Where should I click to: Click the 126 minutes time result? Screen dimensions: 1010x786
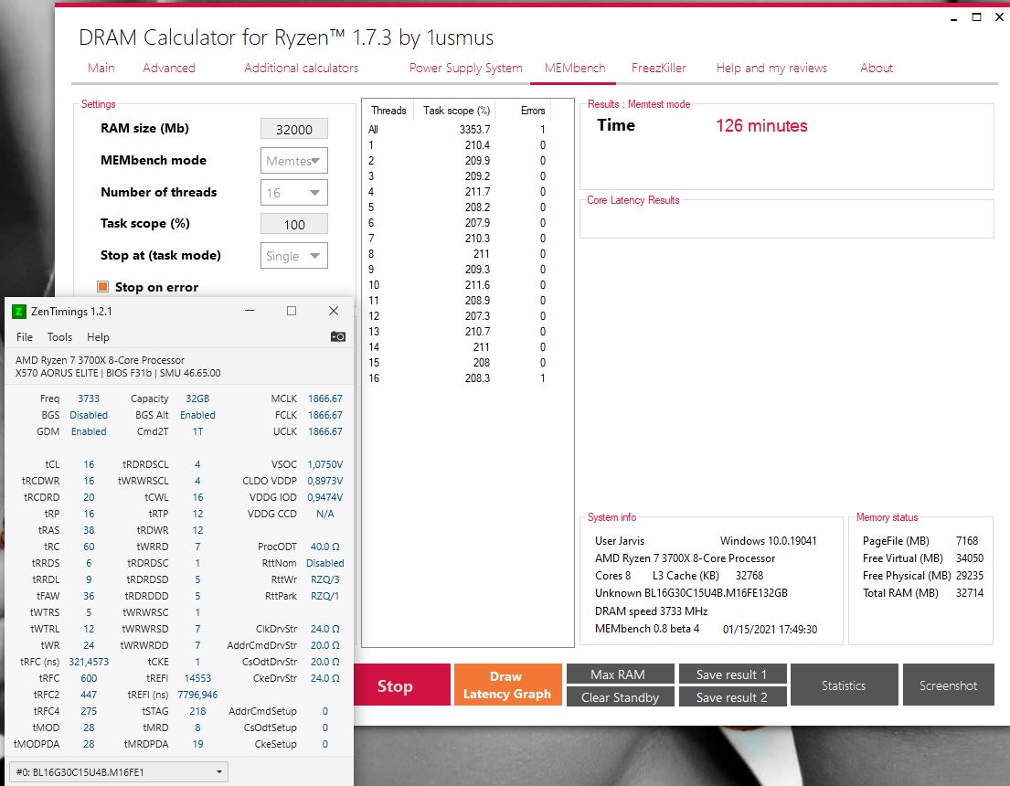[x=761, y=125]
